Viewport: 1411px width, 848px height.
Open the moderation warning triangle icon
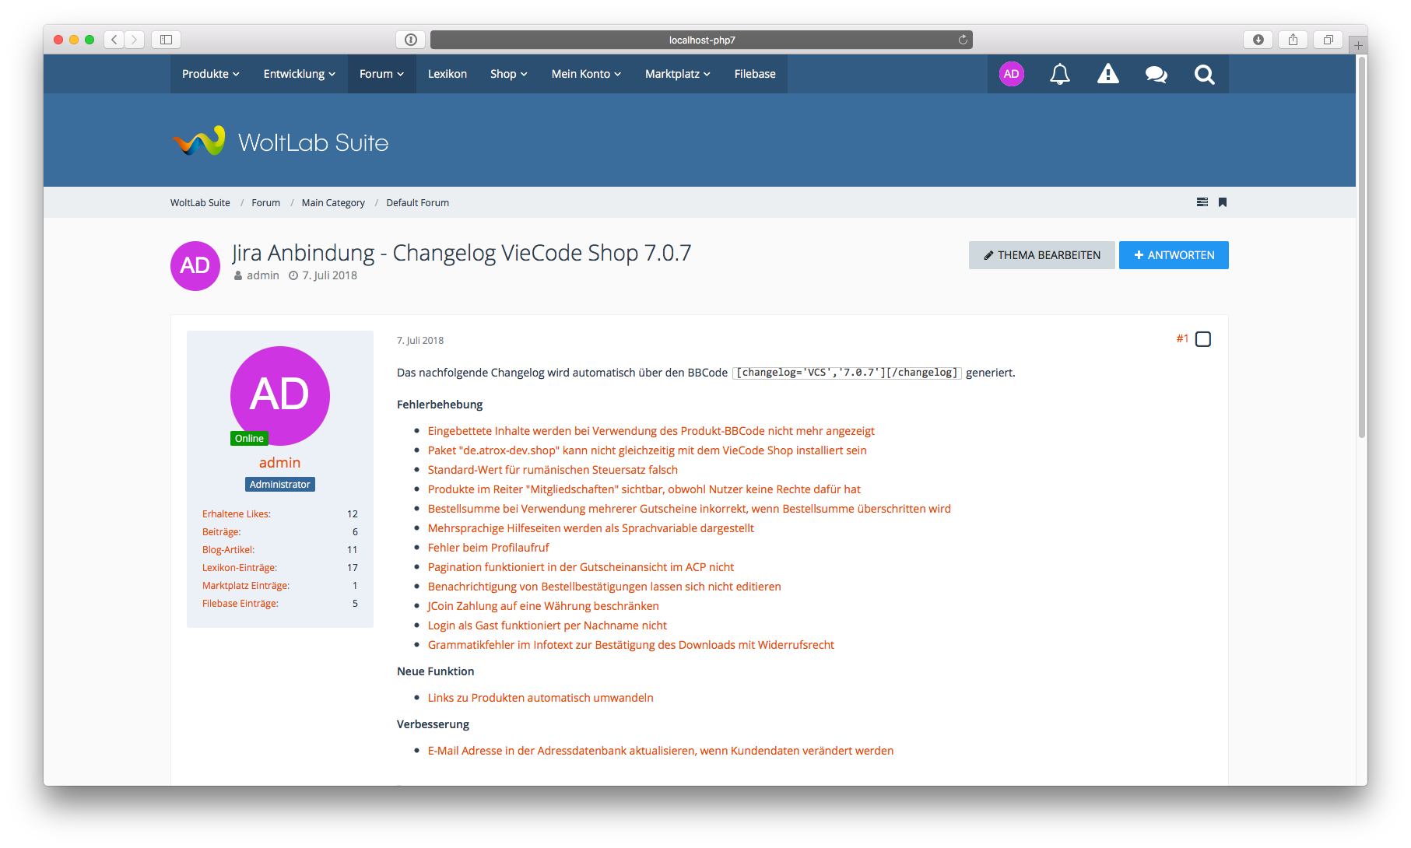pos(1107,74)
